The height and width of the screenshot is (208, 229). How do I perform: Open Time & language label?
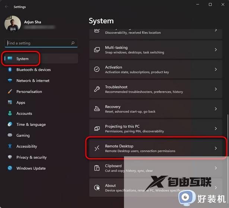(31, 124)
